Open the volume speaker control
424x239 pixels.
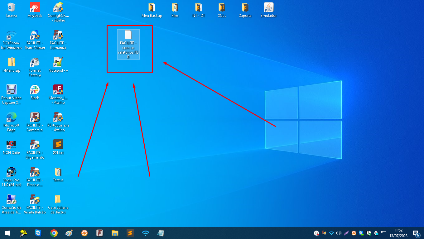(x=339, y=233)
